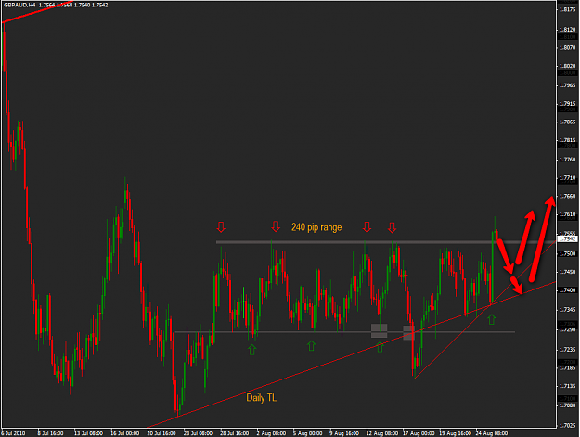Viewport: 580px width, 437px height.
Task: Click the "2 Aug 08:00" time label
Action: (271, 433)
